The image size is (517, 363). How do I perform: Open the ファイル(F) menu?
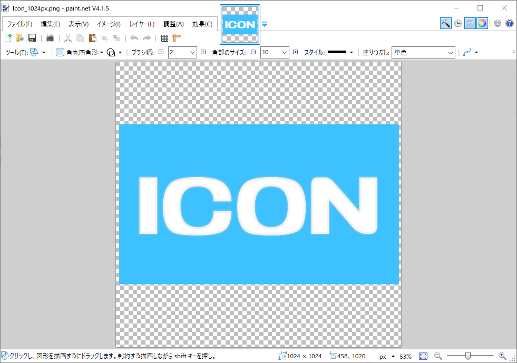(x=20, y=24)
